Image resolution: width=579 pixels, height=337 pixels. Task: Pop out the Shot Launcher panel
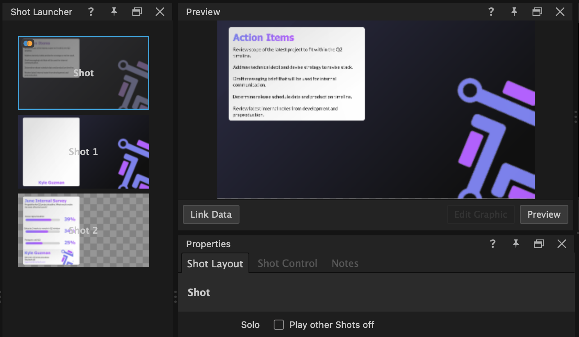(x=137, y=12)
